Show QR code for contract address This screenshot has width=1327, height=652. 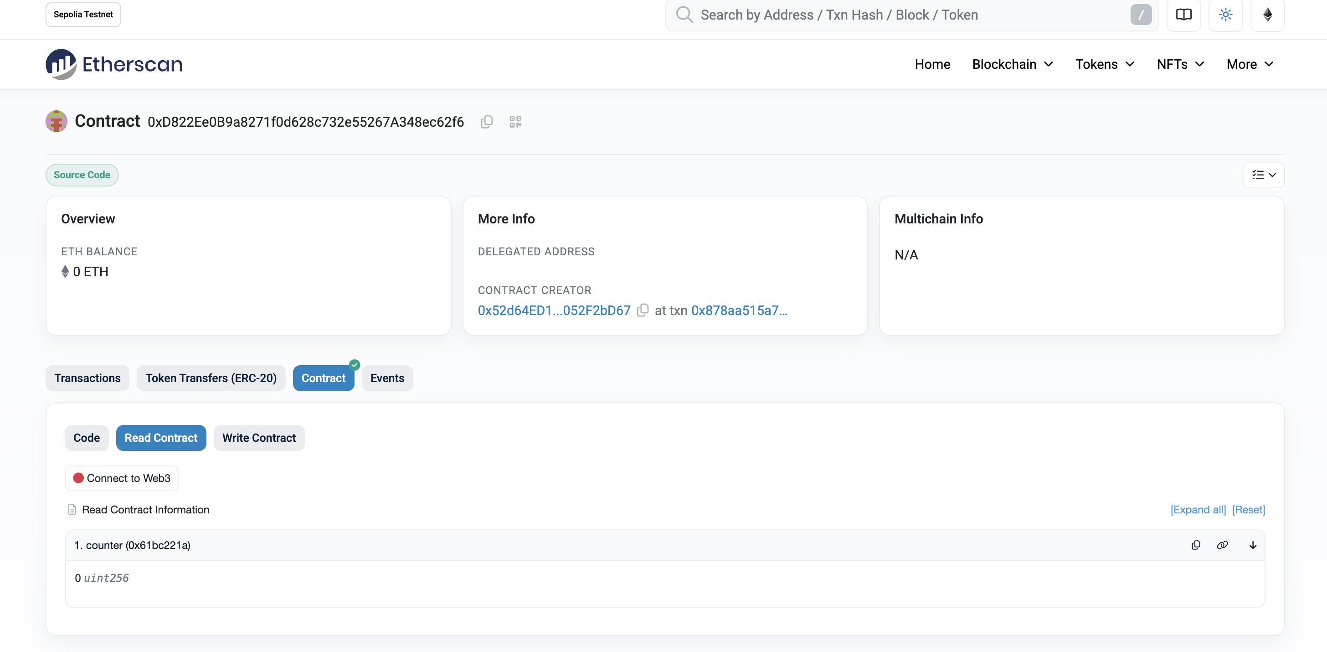click(515, 122)
